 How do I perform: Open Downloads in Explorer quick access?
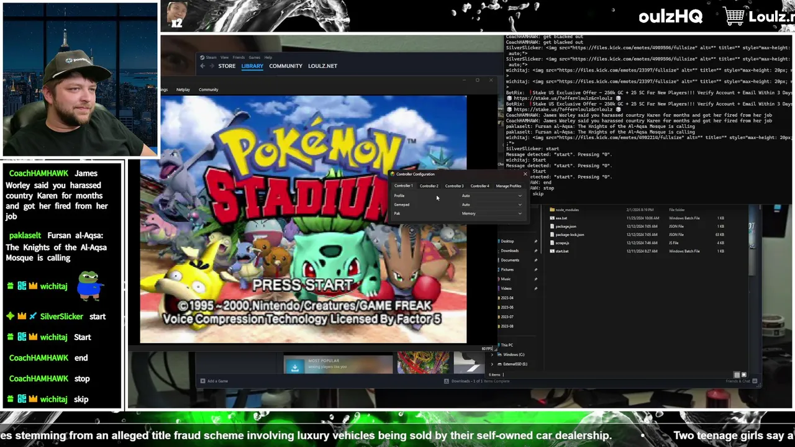510,251
